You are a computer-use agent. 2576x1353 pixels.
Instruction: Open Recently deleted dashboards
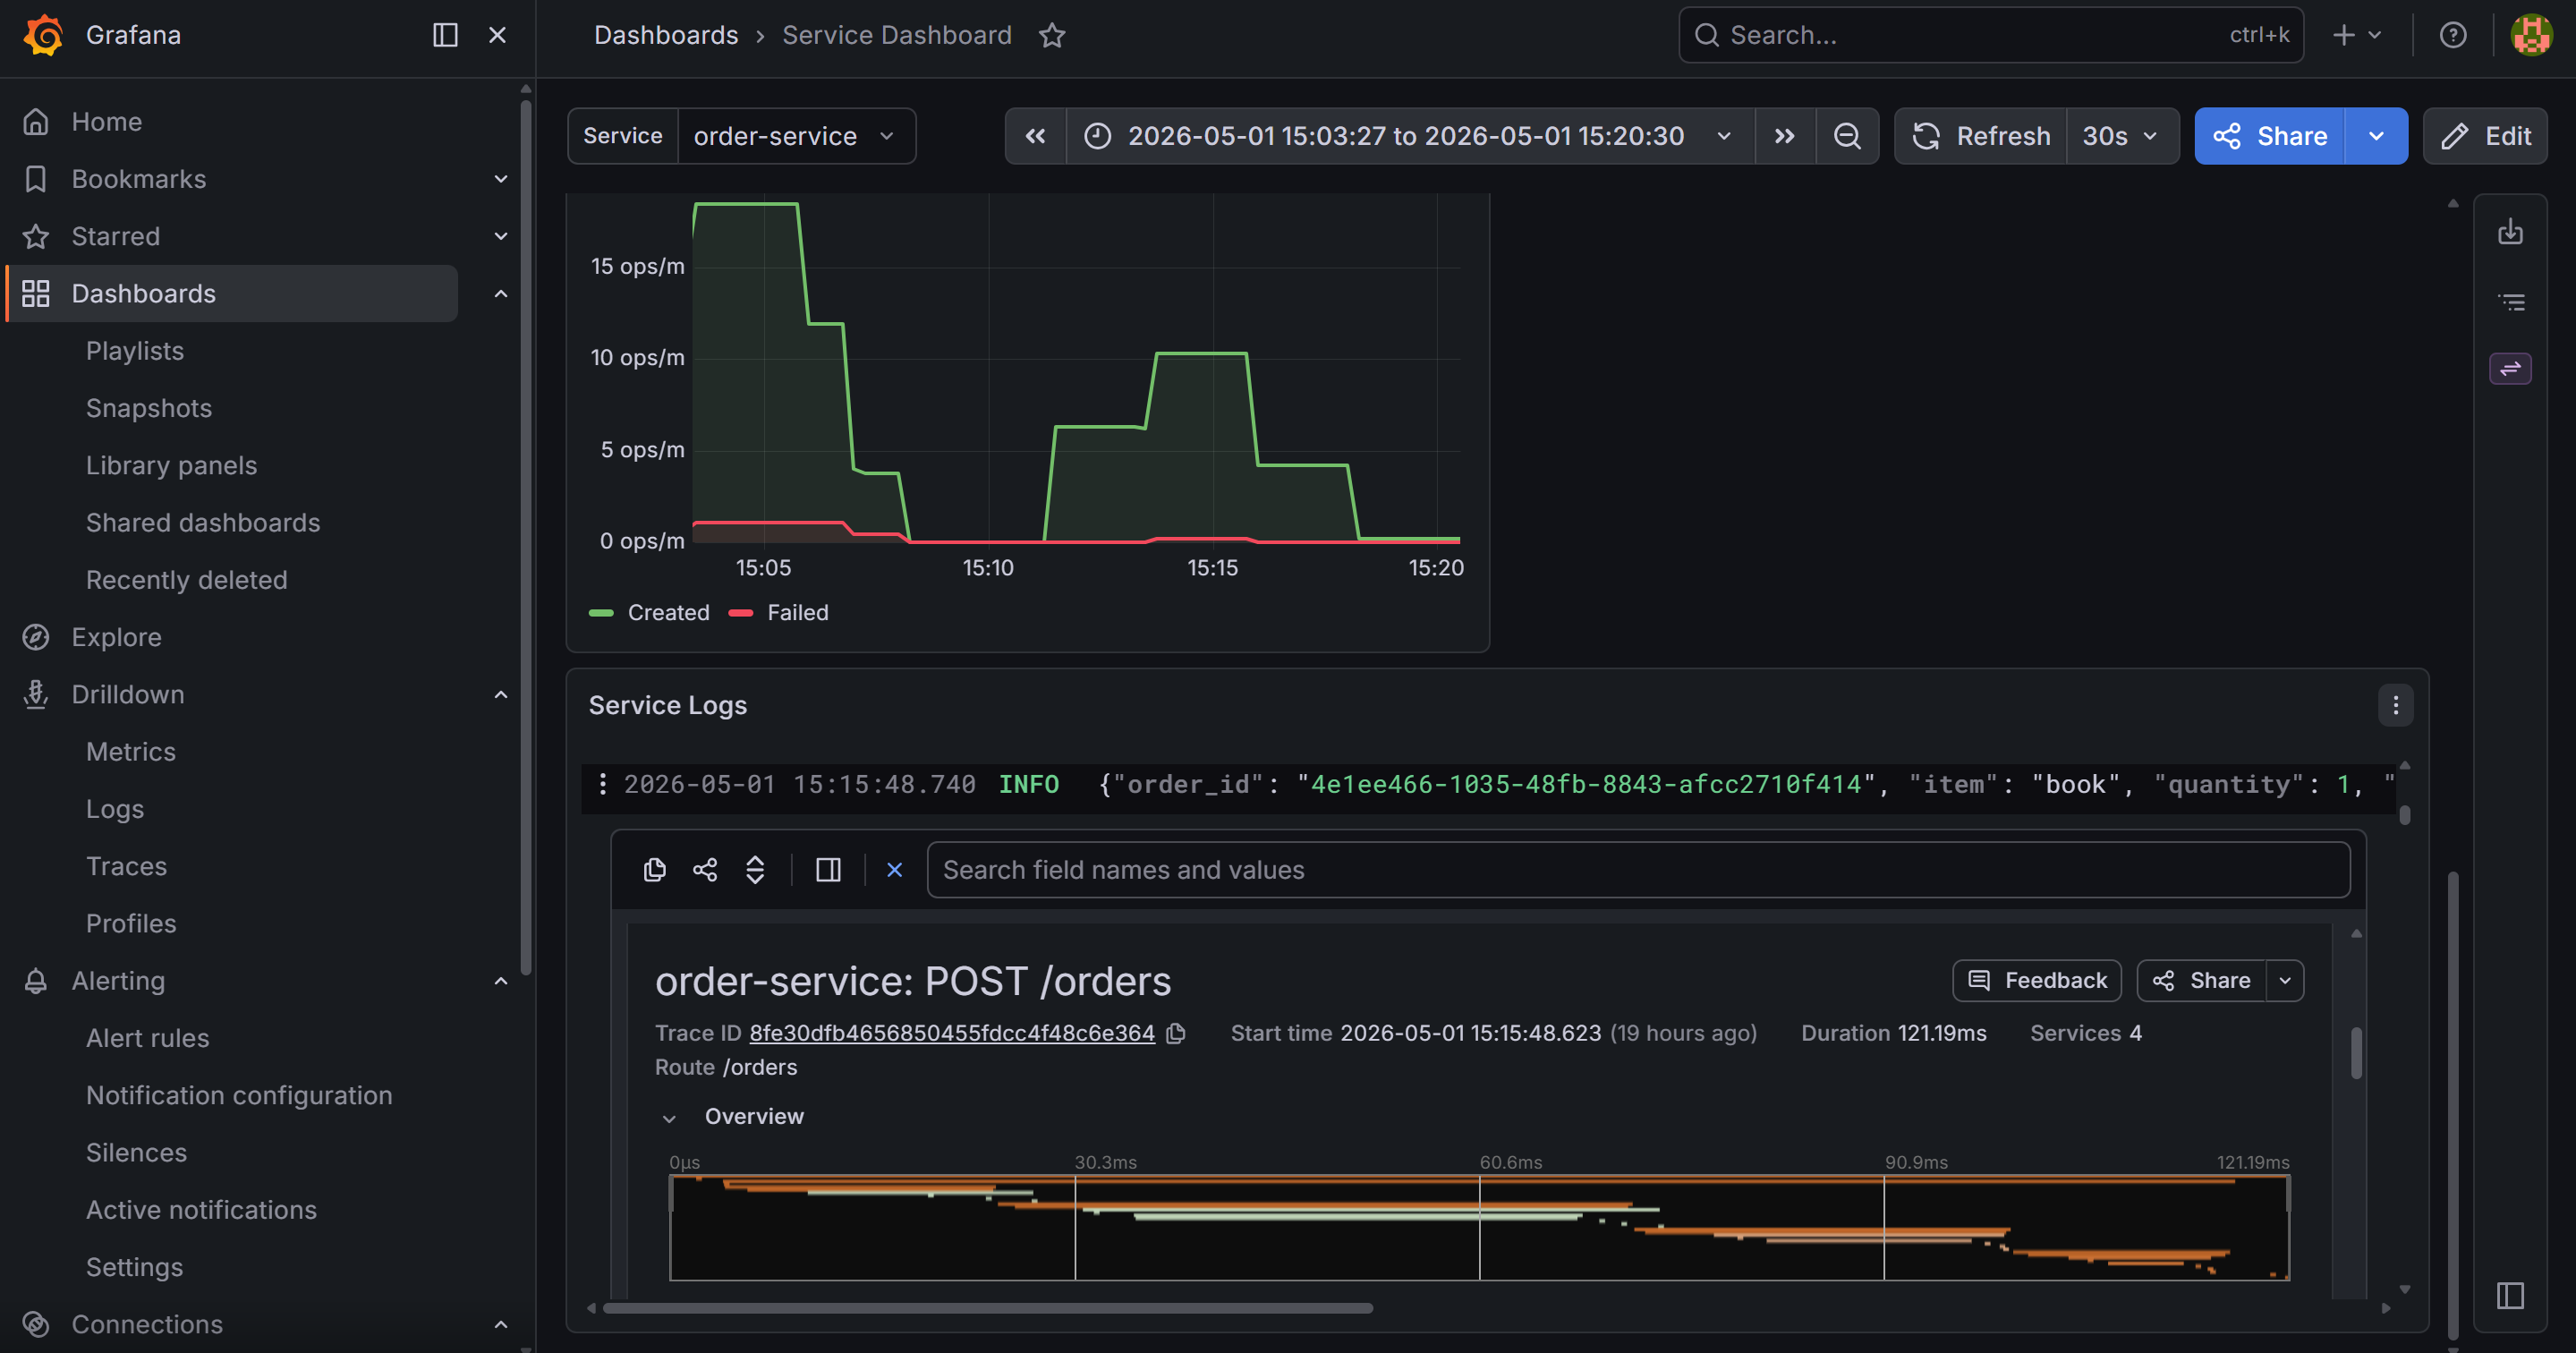[x=187, y=580]
